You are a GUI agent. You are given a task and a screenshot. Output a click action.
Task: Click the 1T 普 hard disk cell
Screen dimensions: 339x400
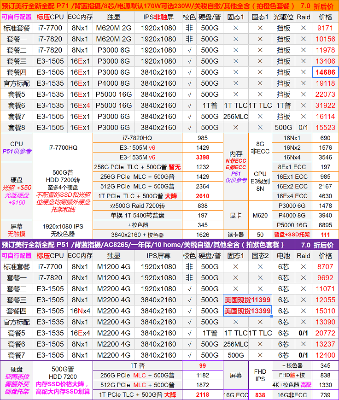137,365
